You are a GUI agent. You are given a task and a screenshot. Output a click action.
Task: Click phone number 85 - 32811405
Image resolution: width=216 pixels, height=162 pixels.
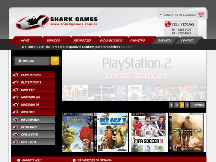click(181, 29)
